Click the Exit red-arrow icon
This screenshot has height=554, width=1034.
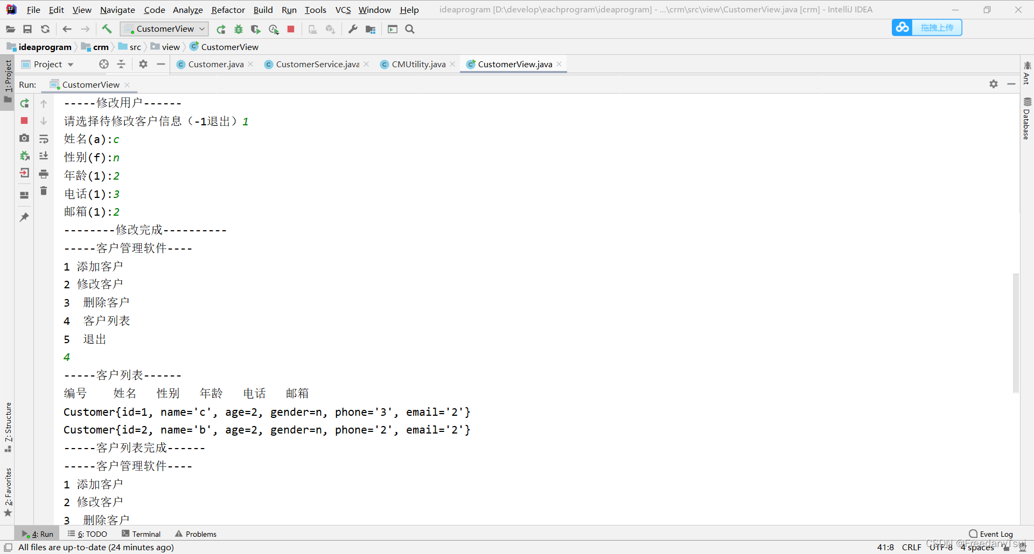[x=24, y=173]
